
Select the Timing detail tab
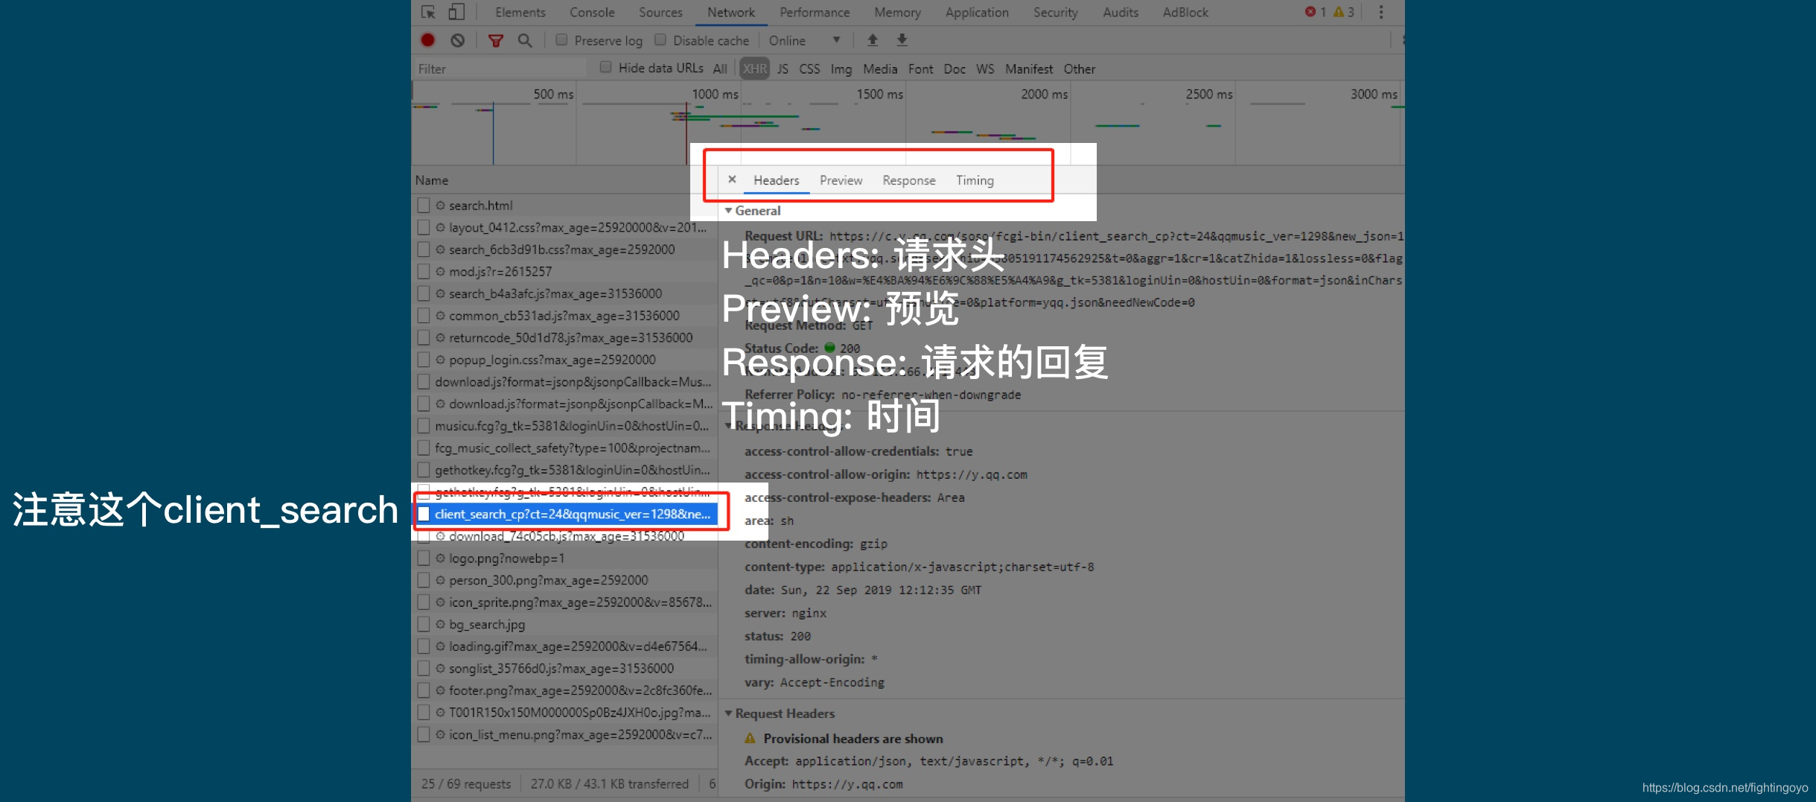coord(975,180)
